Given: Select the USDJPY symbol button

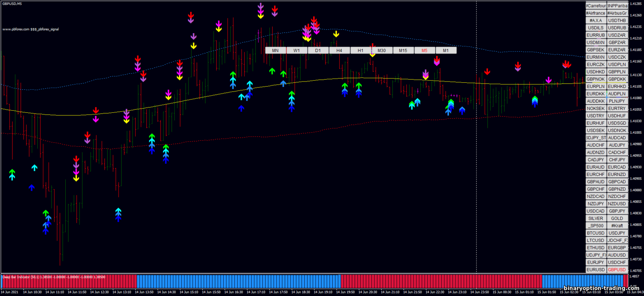Looking at the screenshot, I should coord(617,233).
